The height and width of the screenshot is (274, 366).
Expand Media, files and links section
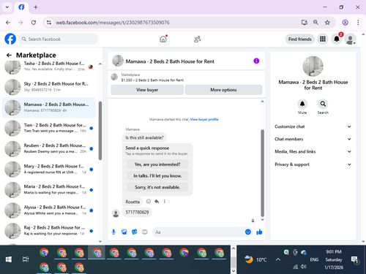[x=313, y=151]
